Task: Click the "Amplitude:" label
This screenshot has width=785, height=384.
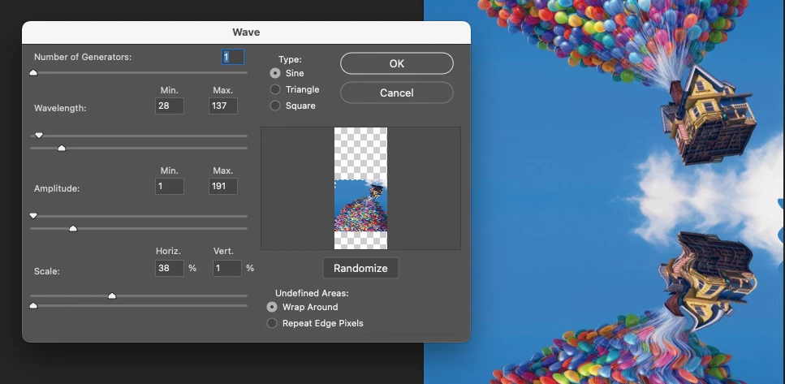Action: tap(57, 188)
